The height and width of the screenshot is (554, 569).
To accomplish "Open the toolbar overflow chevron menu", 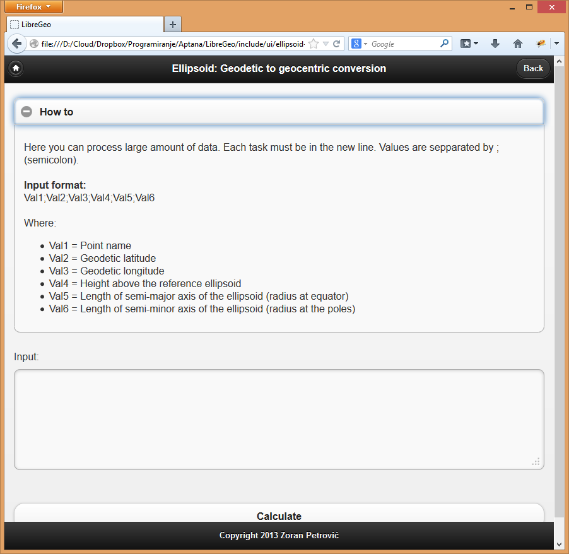I will pyautogui.click(x=556, y=44).
